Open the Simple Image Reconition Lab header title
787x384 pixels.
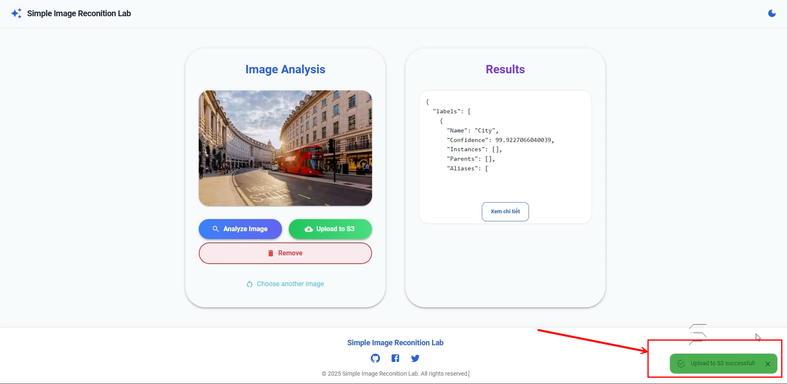[x=79, y=13]
